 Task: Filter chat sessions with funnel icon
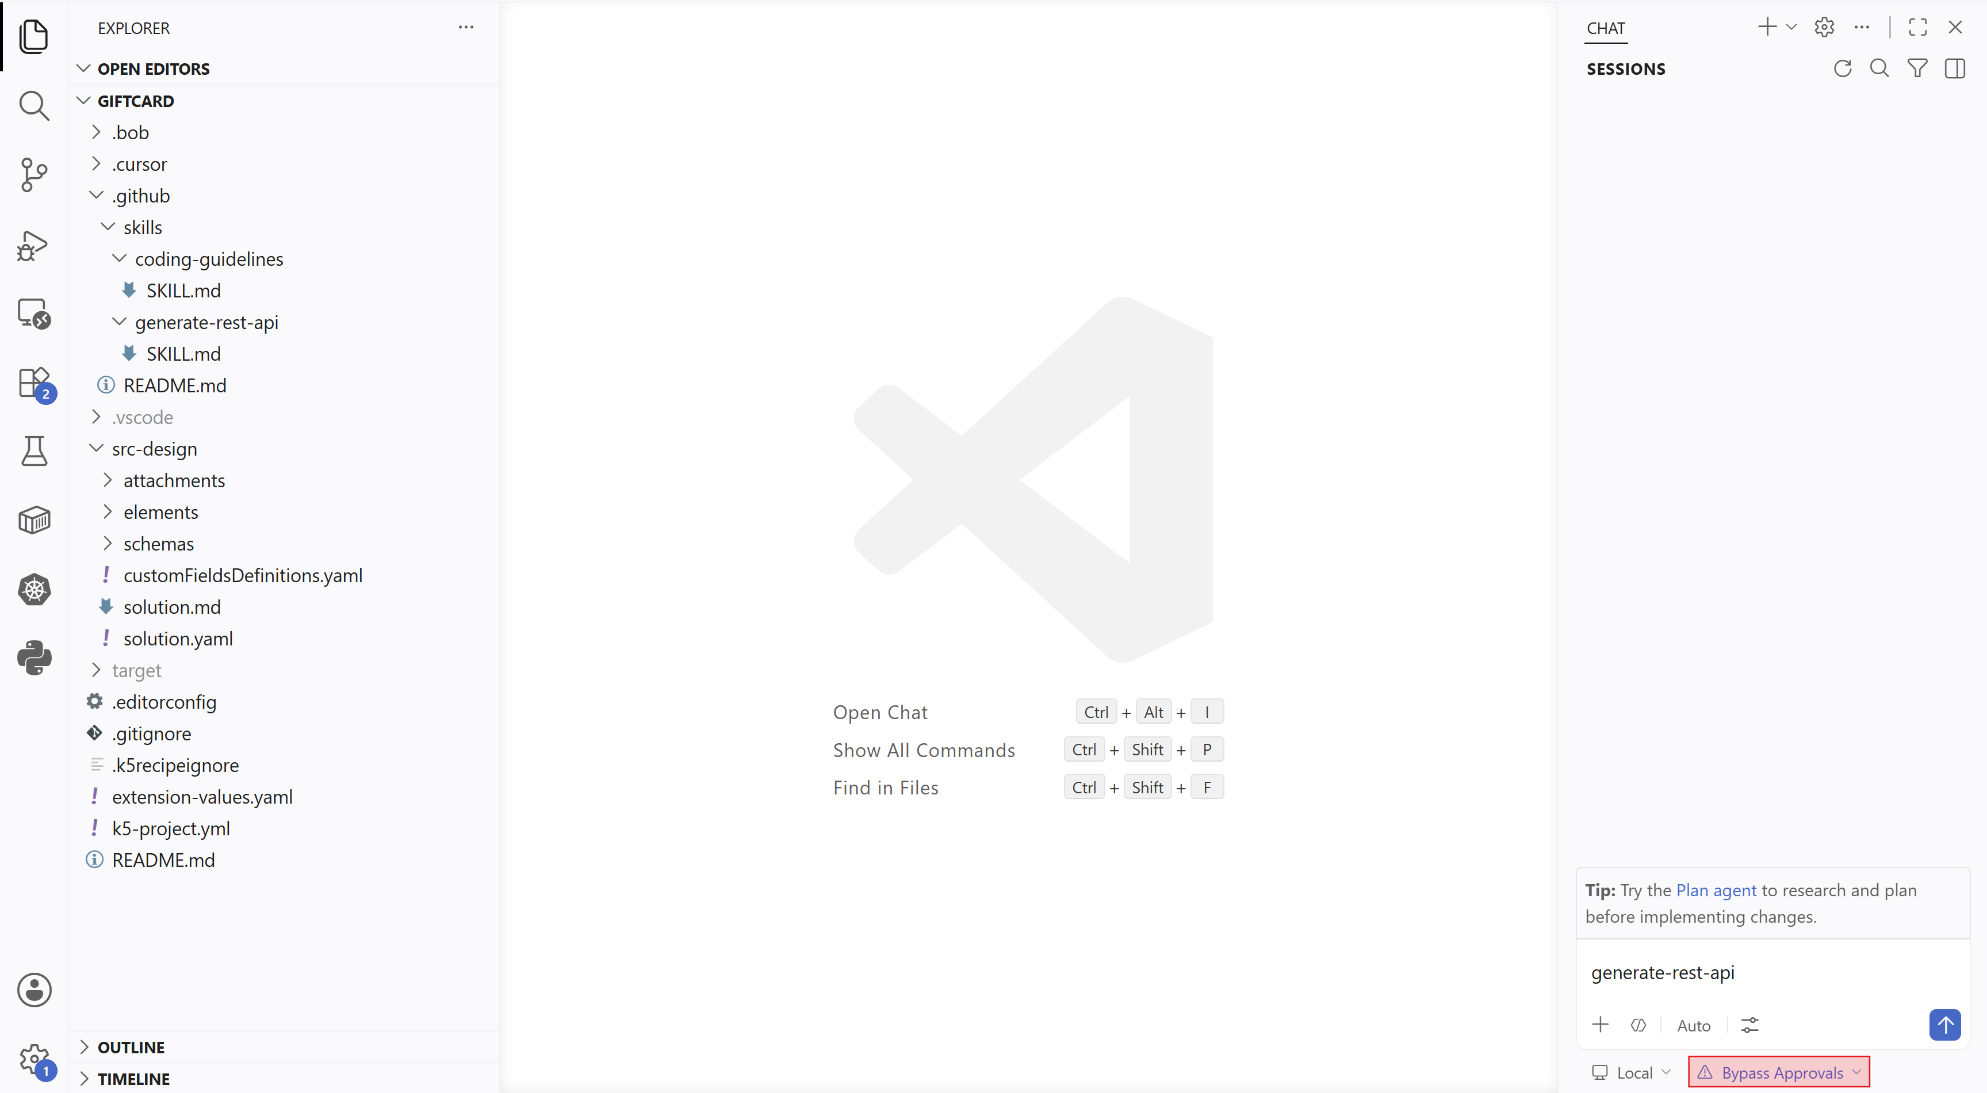click(1917, 68)
